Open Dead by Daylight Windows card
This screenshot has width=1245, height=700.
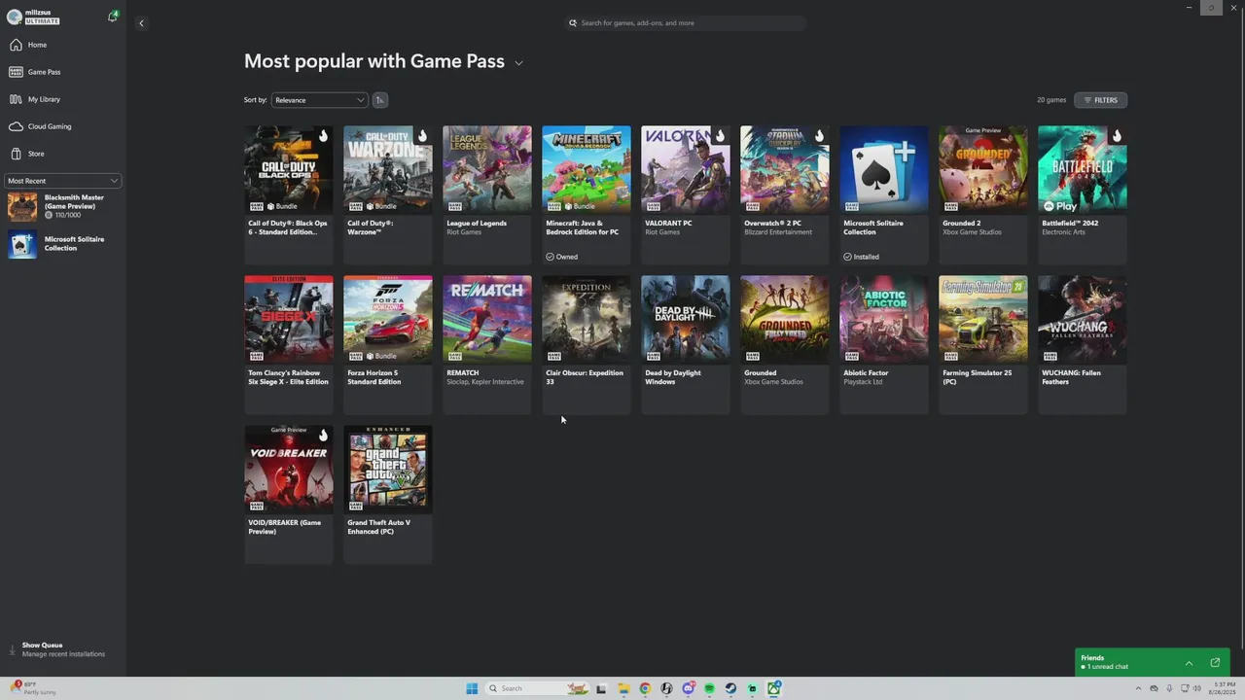pyautogui.click(x=686, y=344)
